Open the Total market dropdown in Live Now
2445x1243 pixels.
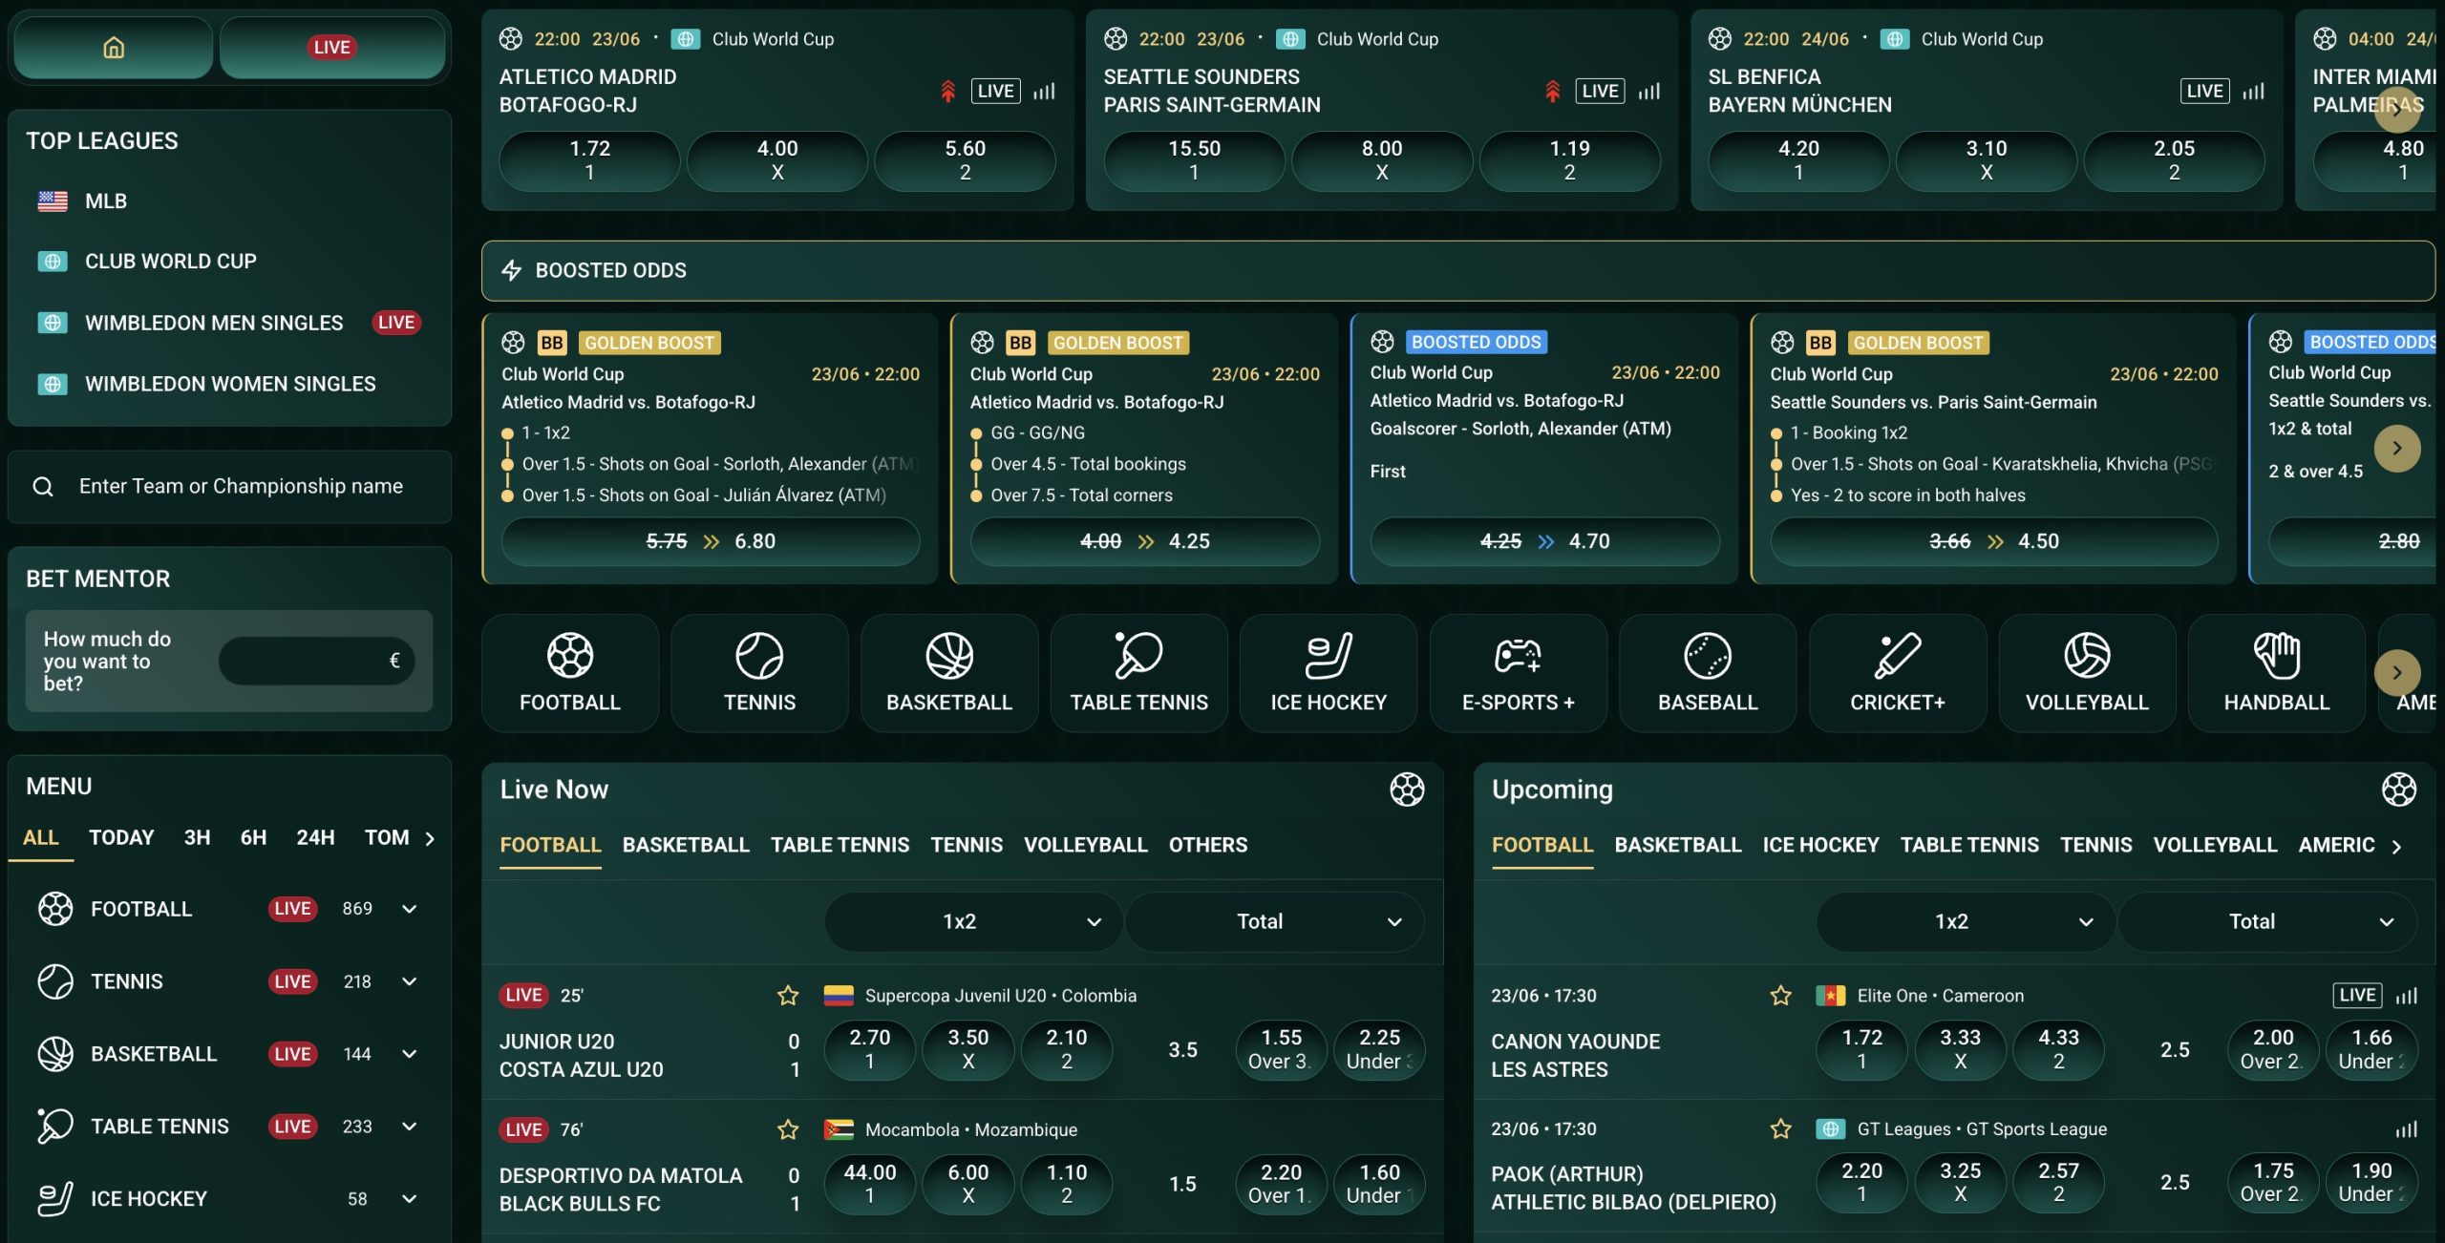point(1274,921)
